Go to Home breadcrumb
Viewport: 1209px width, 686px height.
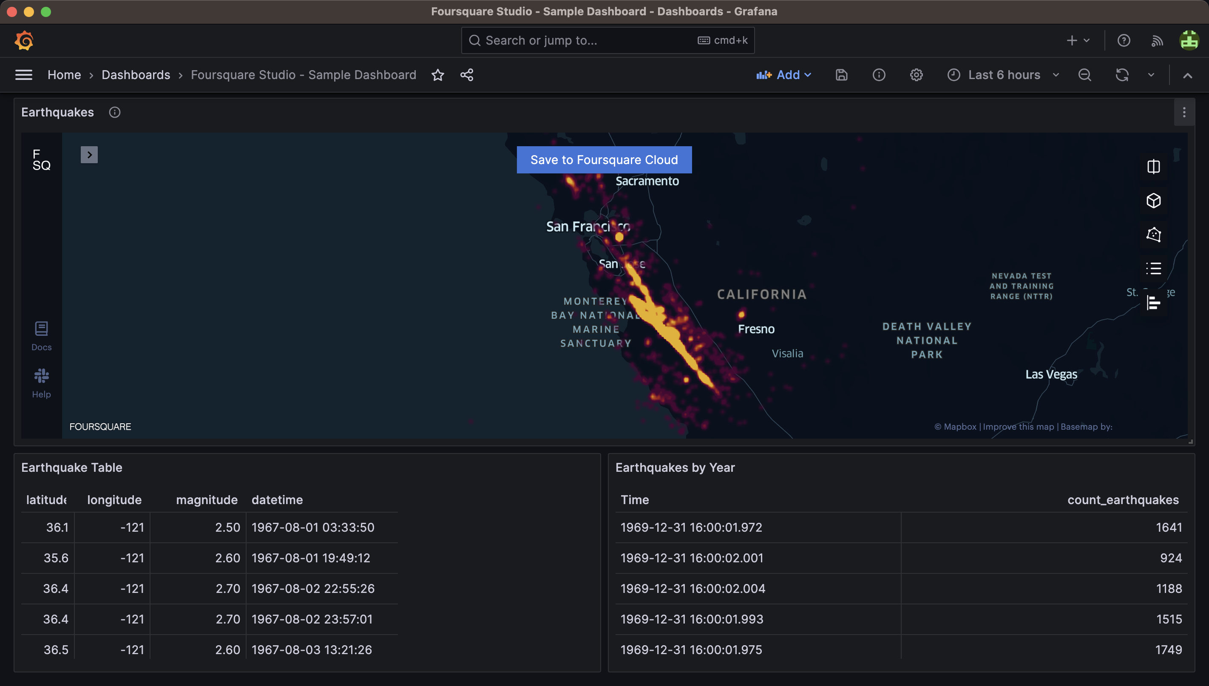(x=64, y=75)
